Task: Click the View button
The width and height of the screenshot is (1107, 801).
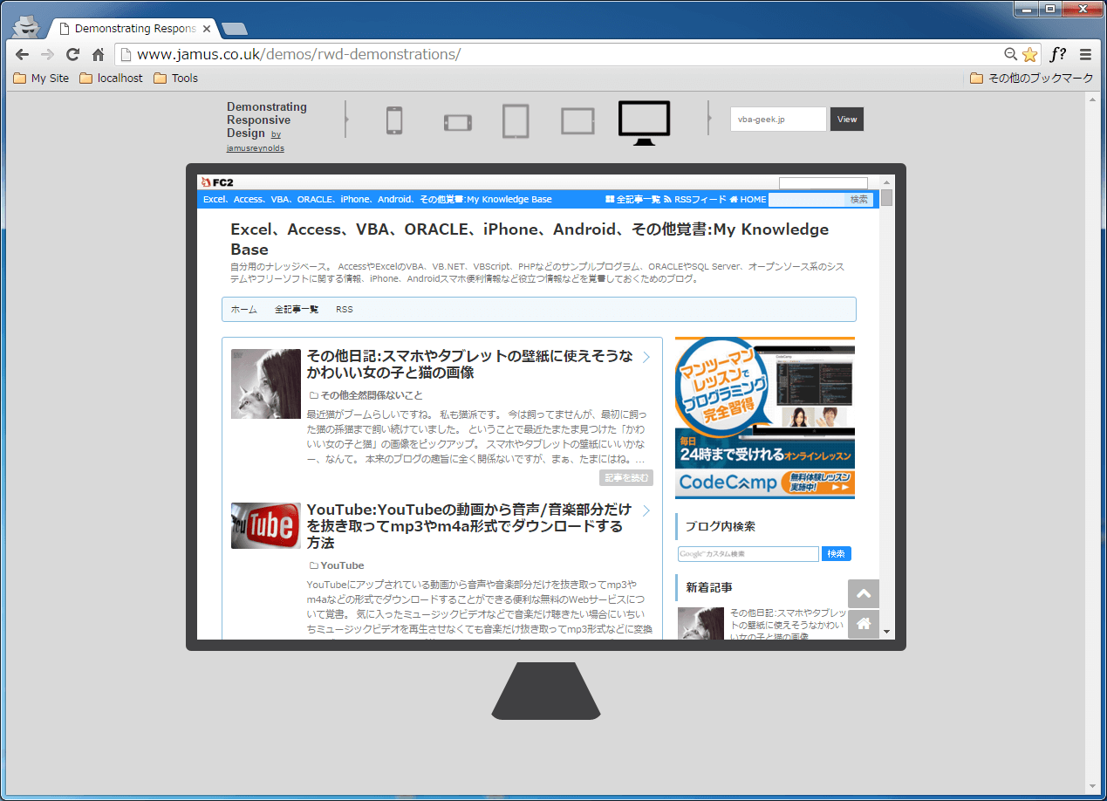Action: point(845,119)
